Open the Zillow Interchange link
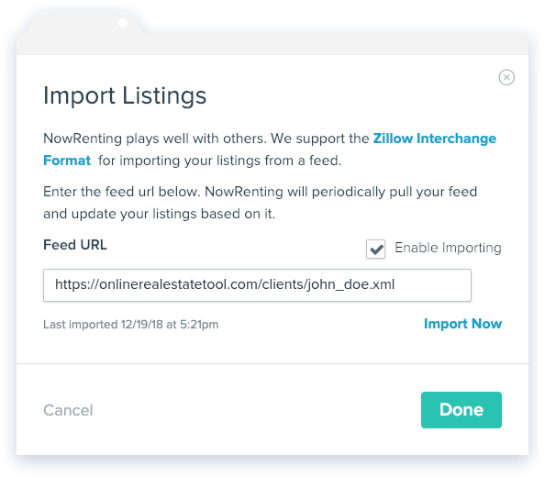 pyautogui.click(x=435, y=139)
